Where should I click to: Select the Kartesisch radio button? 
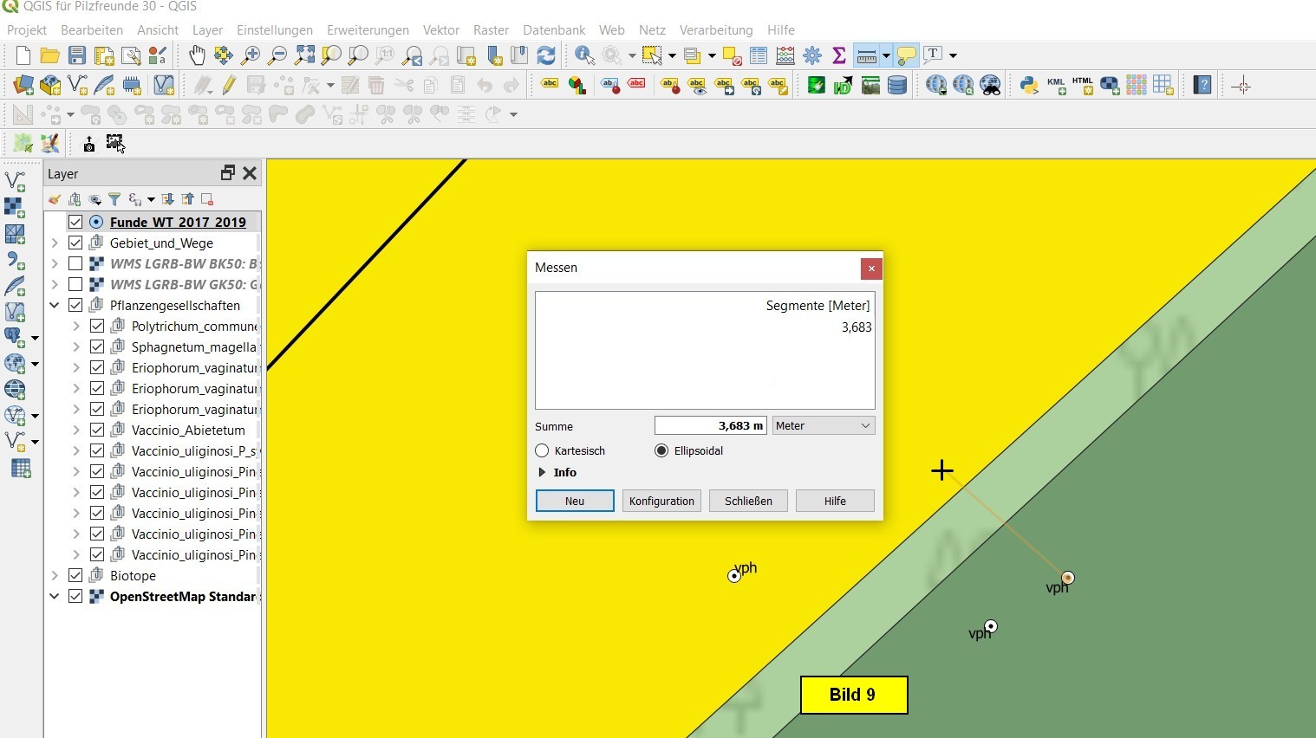[543, 450]
